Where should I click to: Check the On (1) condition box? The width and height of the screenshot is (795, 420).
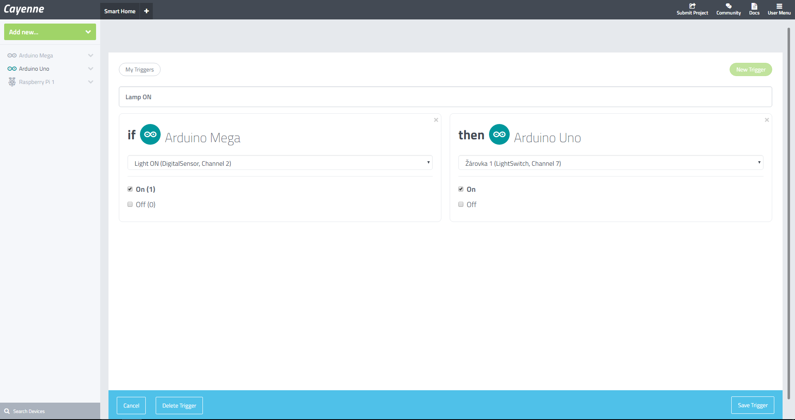[x=130, y=189]
